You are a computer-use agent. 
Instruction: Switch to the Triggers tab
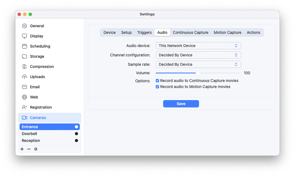(x=144, y=32)
